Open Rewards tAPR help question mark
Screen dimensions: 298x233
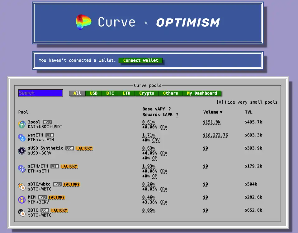click(x=177, y=115)
